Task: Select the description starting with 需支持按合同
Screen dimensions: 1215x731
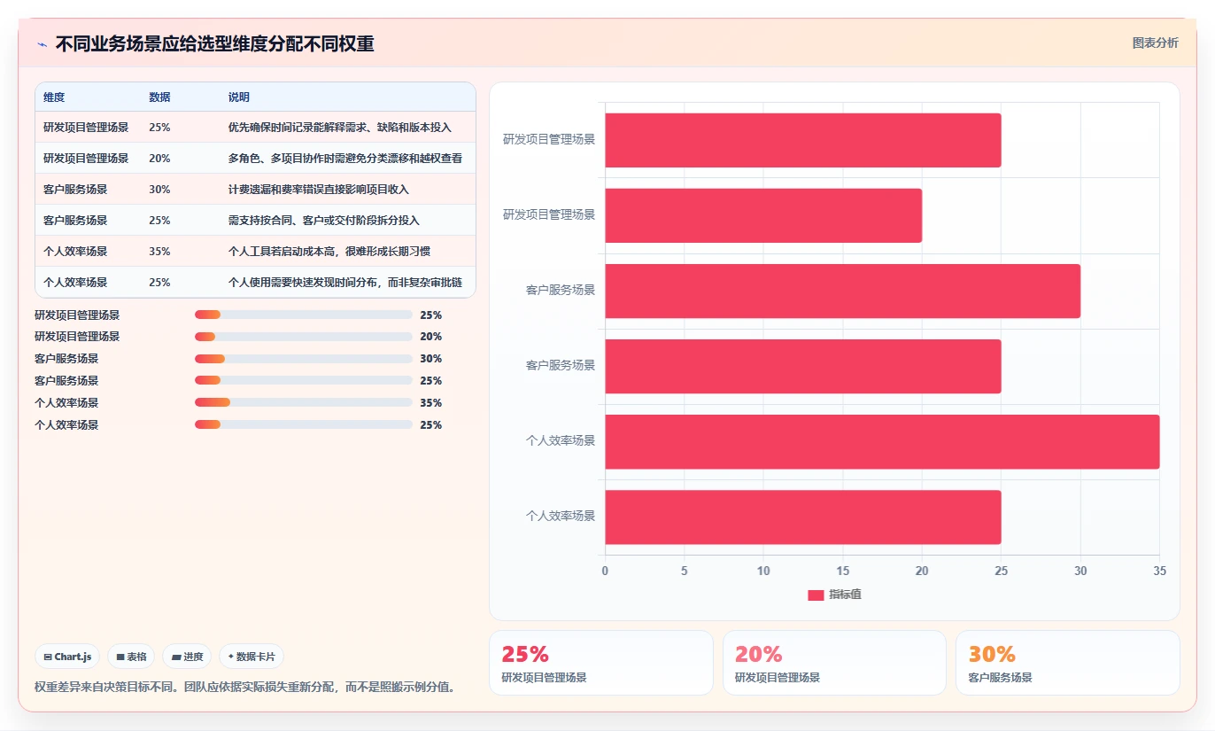Action: [324, 221]
